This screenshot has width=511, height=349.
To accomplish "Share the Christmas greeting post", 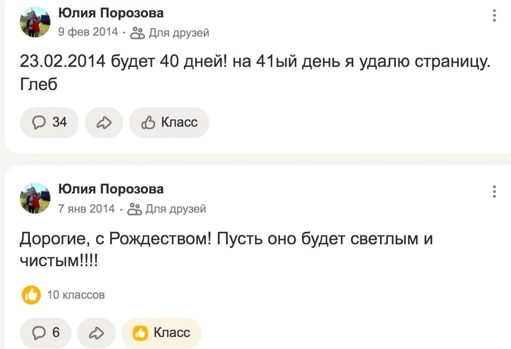I will [97, 333].
